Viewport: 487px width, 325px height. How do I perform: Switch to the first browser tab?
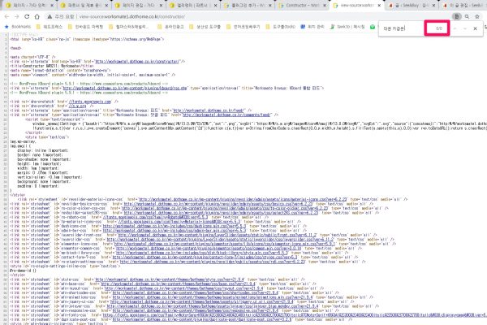click(x=24, y=4)
